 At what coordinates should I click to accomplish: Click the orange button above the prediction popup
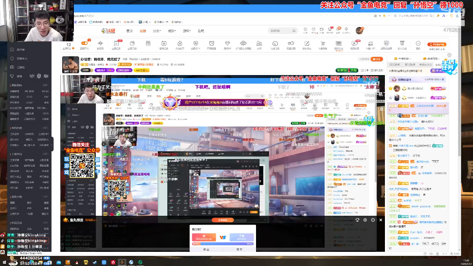click(x=223, y=220)
